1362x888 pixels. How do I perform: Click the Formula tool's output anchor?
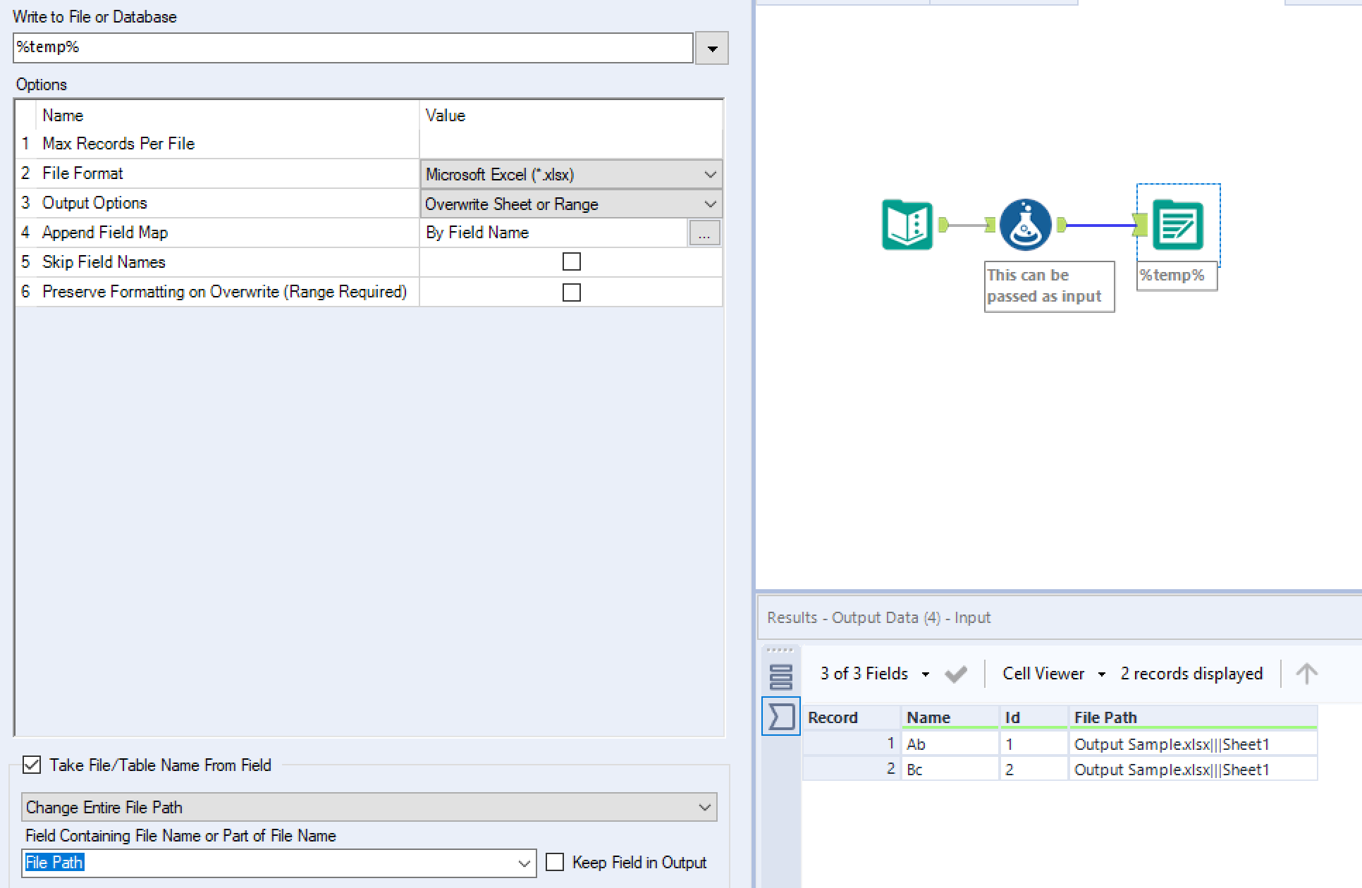pos(1062,225)
